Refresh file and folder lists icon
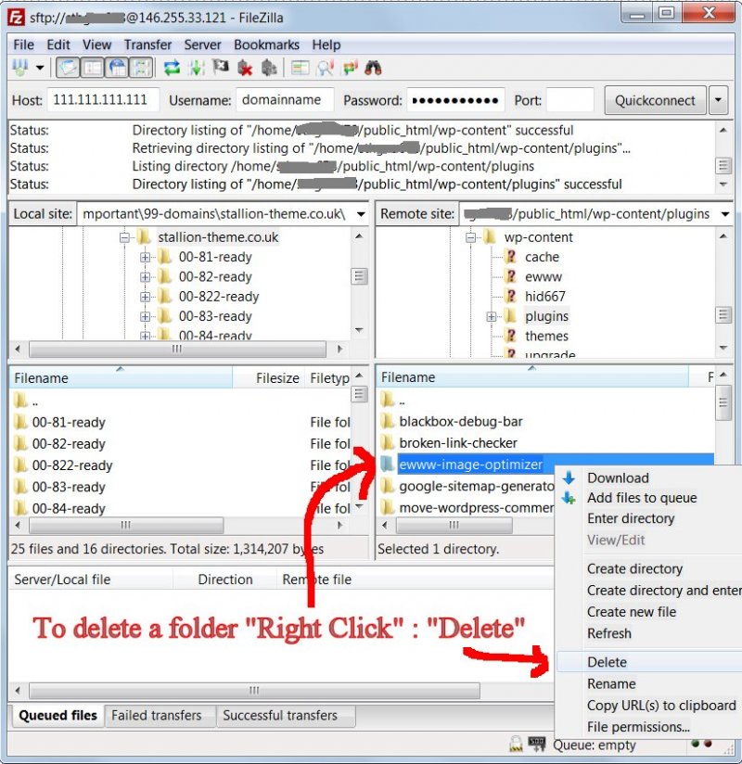This screenshot has width=742, height=764. coord(171,68)
